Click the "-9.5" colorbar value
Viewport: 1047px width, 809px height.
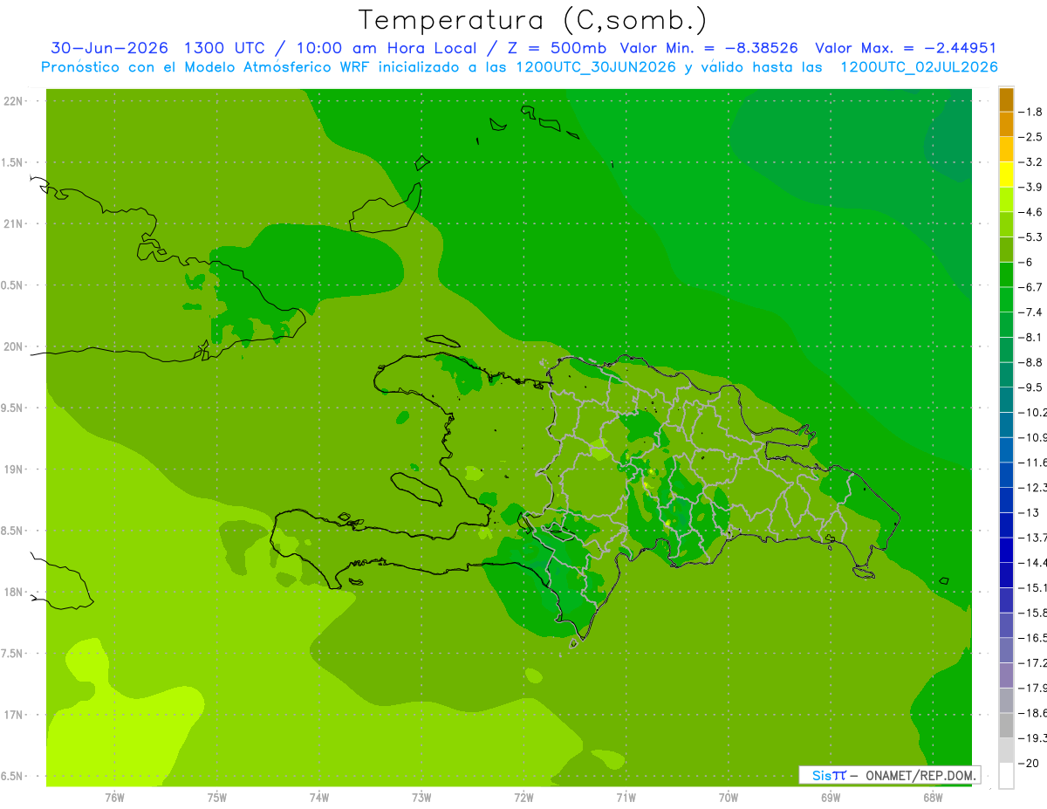pos(1030,387)
